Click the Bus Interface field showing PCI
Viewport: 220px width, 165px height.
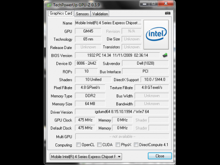145,71
